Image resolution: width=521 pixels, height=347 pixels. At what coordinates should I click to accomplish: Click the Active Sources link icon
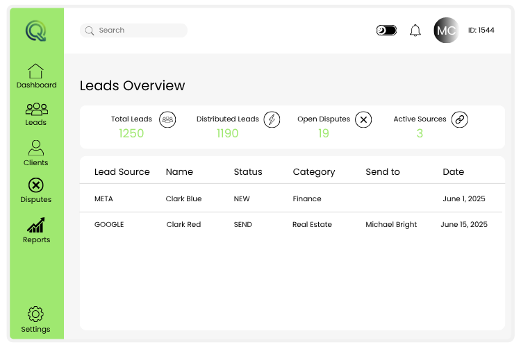459,119
